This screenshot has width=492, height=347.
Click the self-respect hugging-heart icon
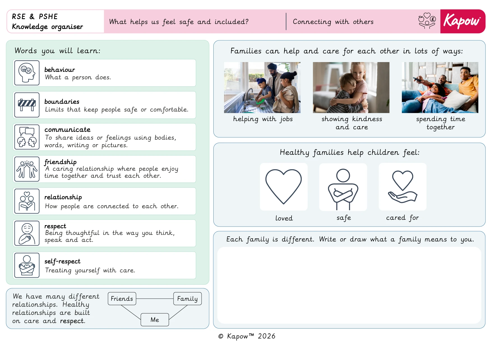coord(27,265)
